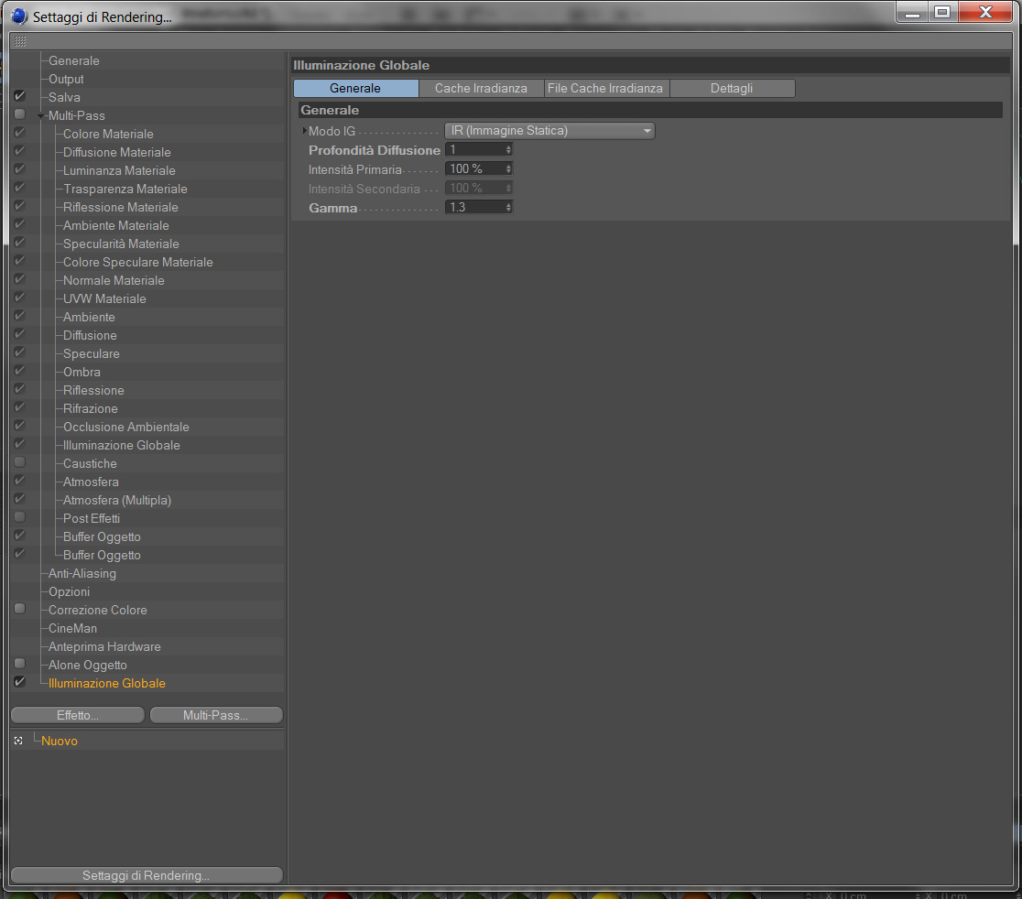The width and height of the screenshot is (1022, 899).
Task: Click the Intensità Primaria stepper arrows
Action: click(x=508, y=168)
